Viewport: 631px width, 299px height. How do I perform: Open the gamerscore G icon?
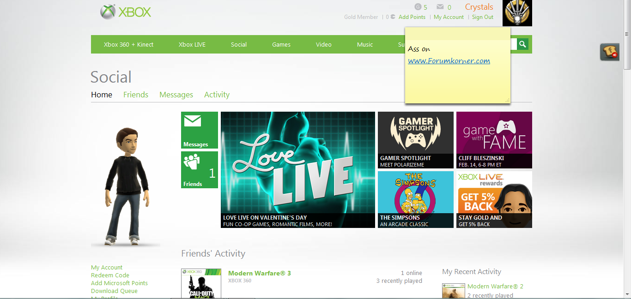[x=418, y=7]
